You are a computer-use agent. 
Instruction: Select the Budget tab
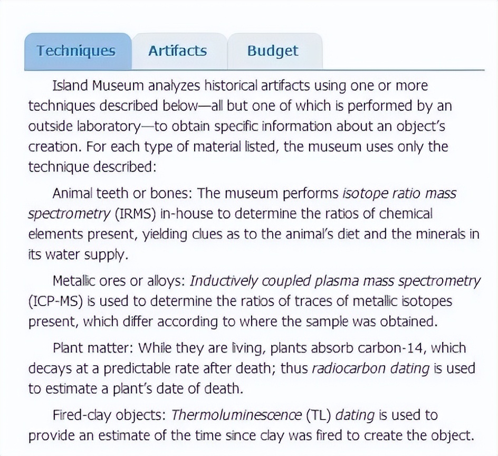[272, 51]
